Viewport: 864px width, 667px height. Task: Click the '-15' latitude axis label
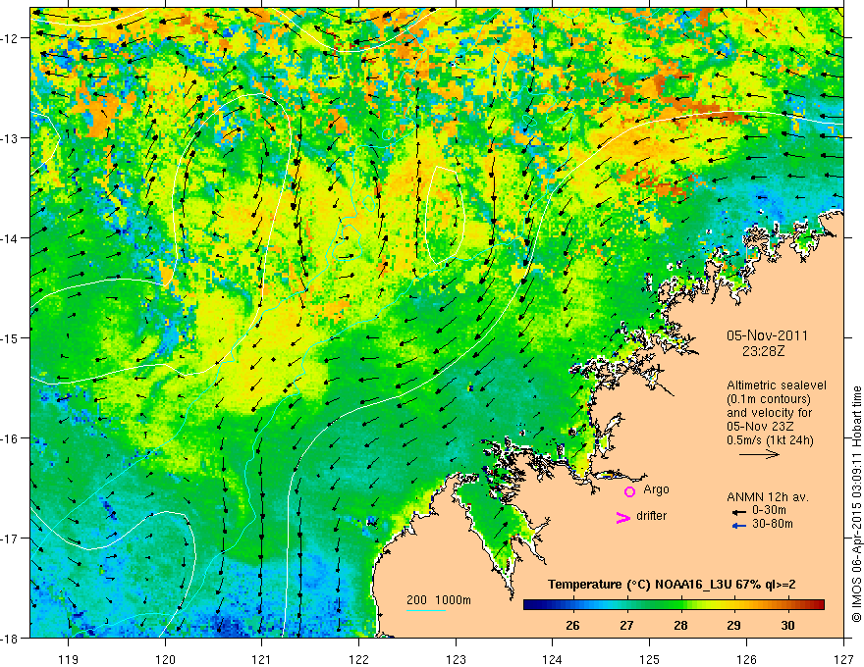[x=11, y=337]
